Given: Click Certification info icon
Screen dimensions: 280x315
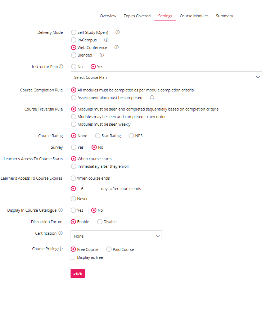Looking at the screenshot, I should coord(60,233).
